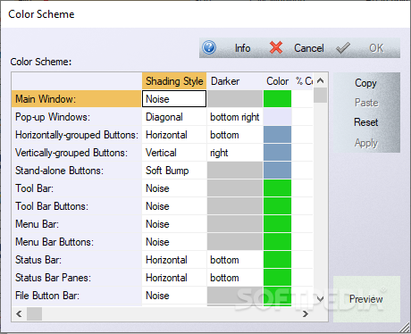
Task: Select Menu Bar Buttons row label
Action: point(76,242)
